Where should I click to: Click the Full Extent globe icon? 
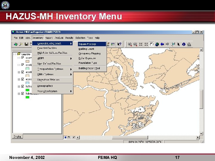[x=157, y=44]
